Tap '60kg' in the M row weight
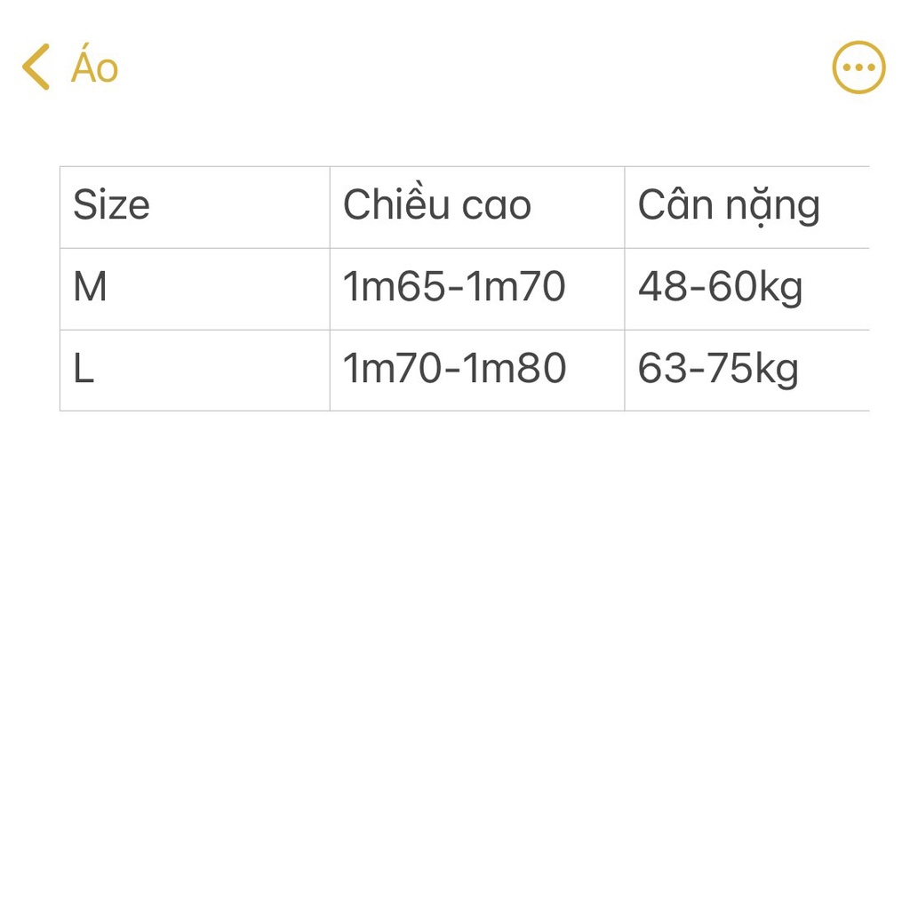Viewport: 910px width, 910px height. [754, 288]
